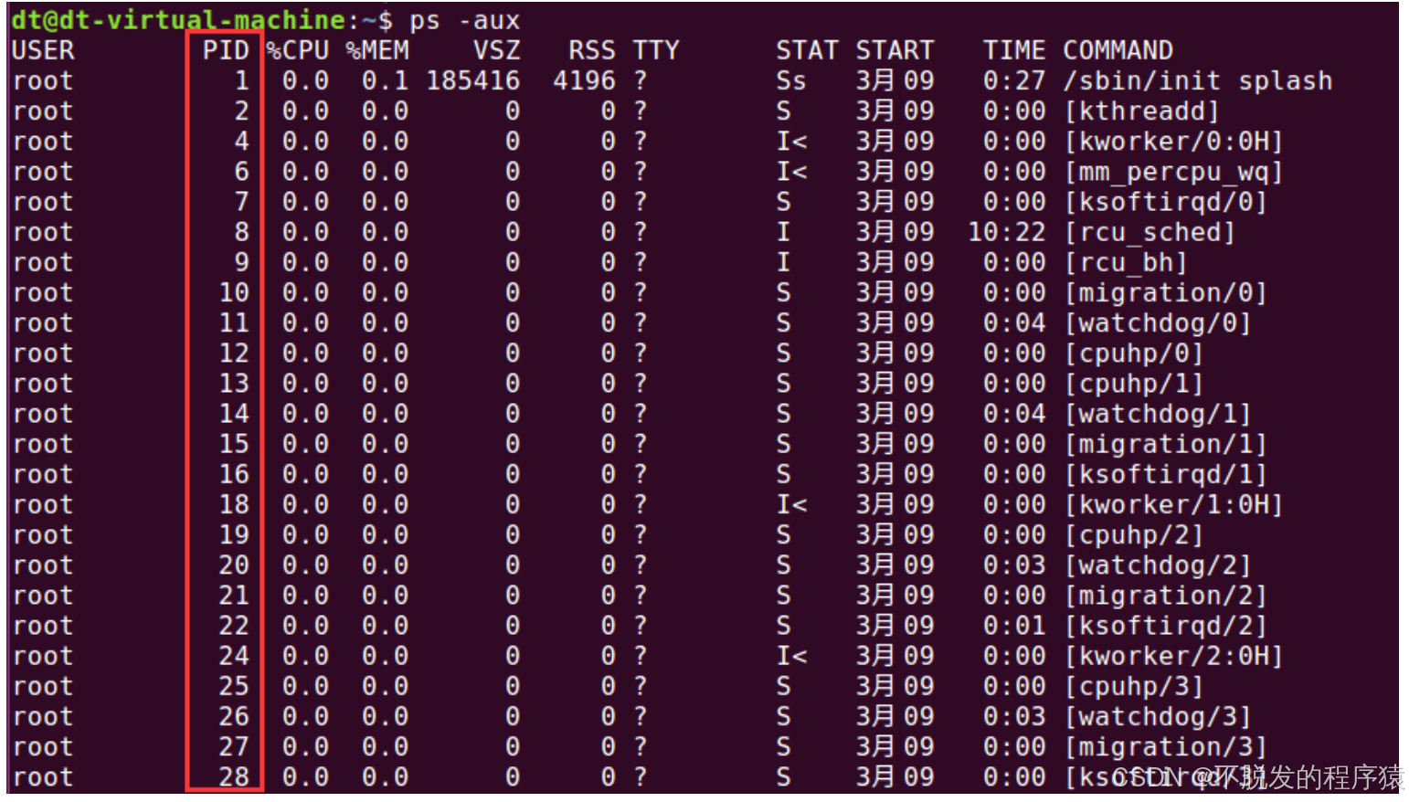Click the "[cpuhp/3]" process name
The width and height of the screenshot is (1409, 802).
[x=1134, y=686]
